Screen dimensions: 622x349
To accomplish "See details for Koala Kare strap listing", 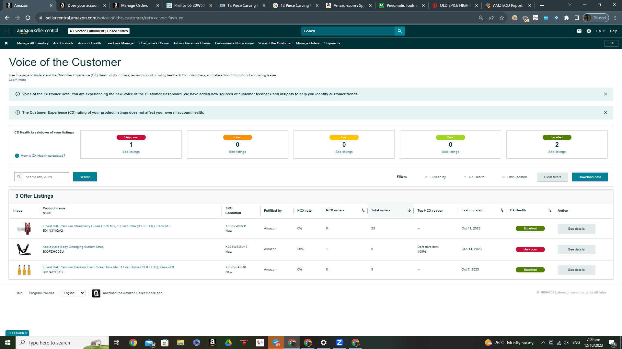I will point(576,249).
